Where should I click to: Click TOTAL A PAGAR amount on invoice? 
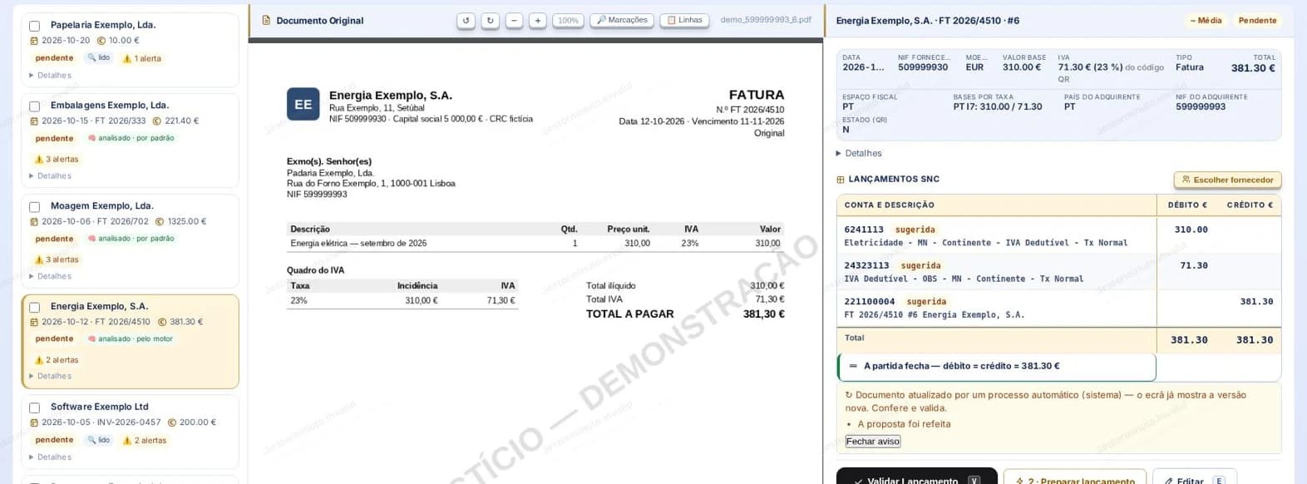(x=763, y=314)
